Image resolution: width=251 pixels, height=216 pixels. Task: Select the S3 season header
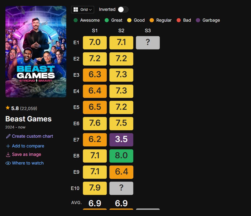(148, 30)
